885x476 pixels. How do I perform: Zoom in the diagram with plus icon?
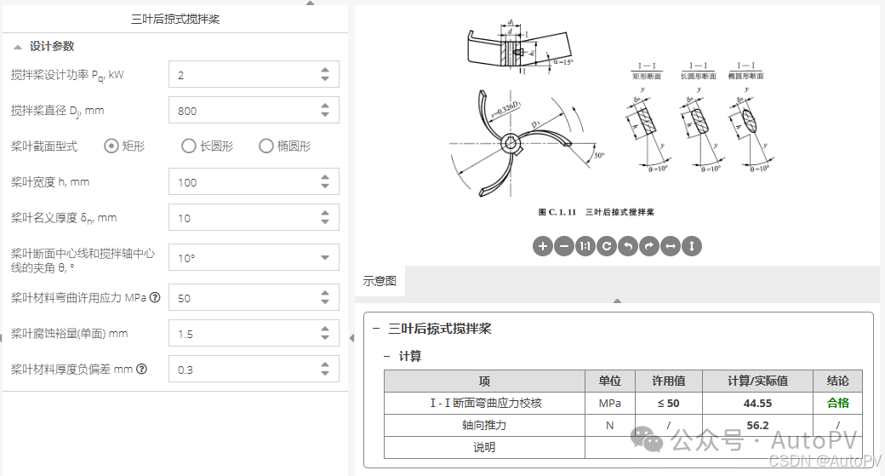[x=542, y=246]
